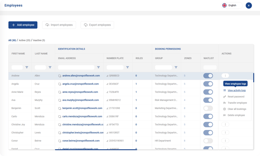Click copy icon beside christopher.lewis email

[59, 133]
